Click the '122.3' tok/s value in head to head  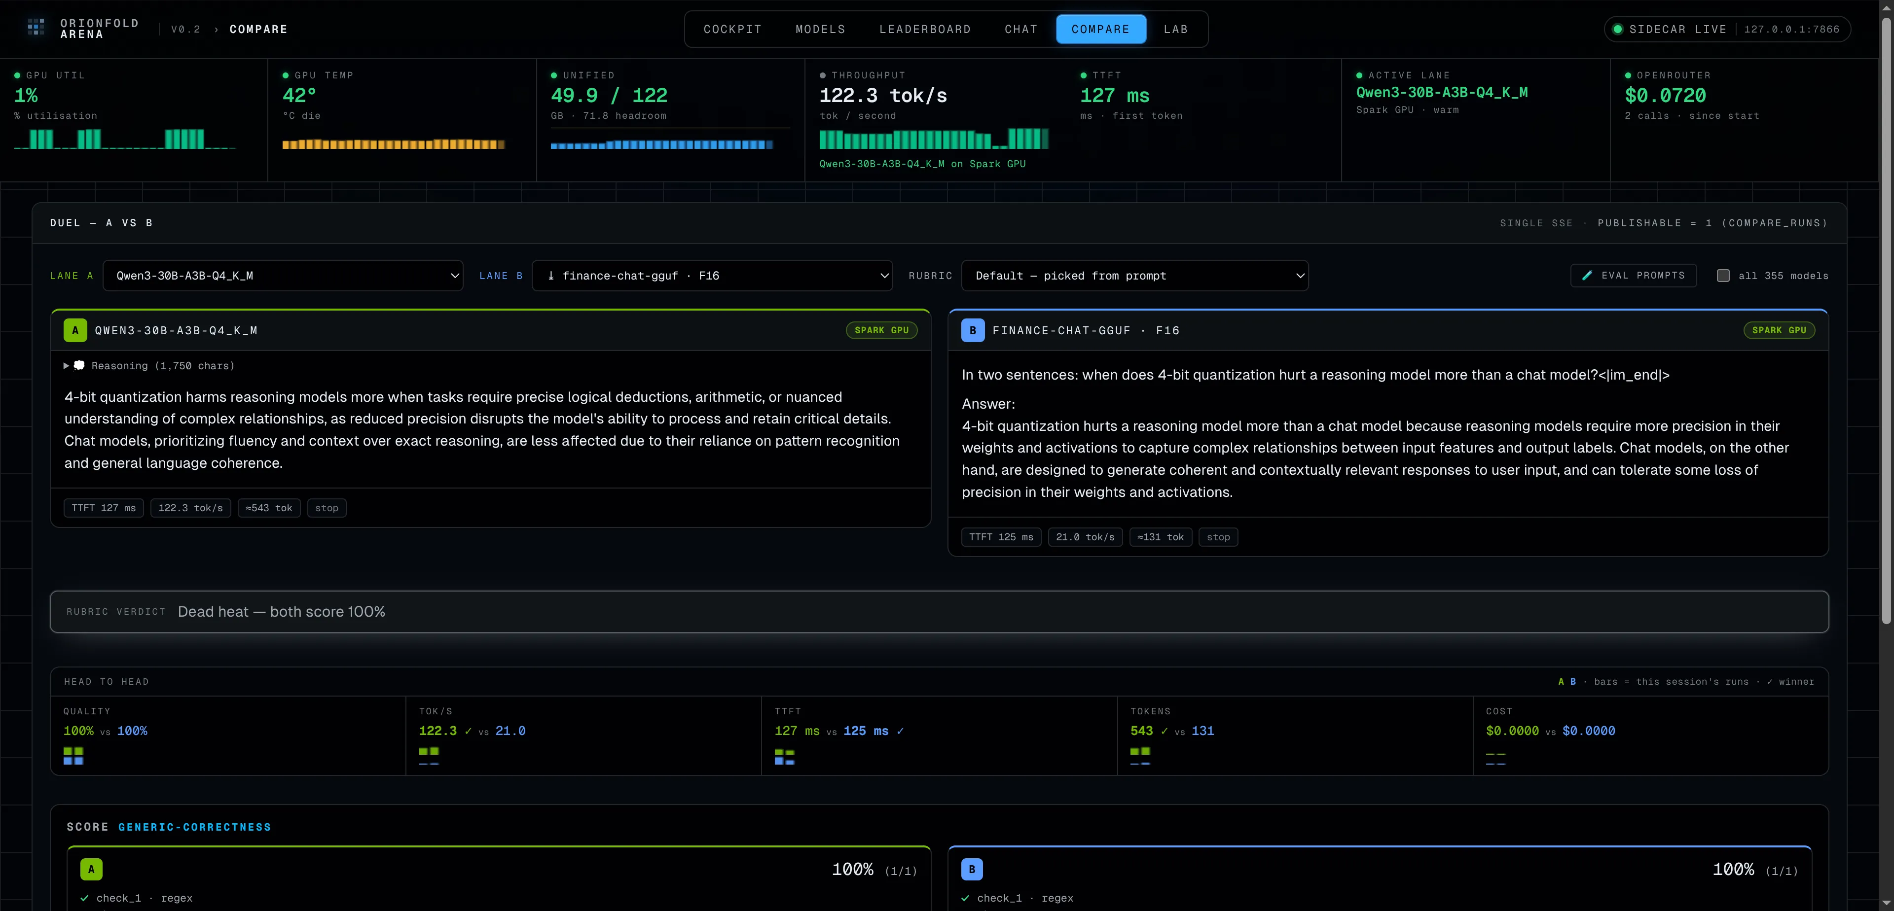click(x=437, y=731)
